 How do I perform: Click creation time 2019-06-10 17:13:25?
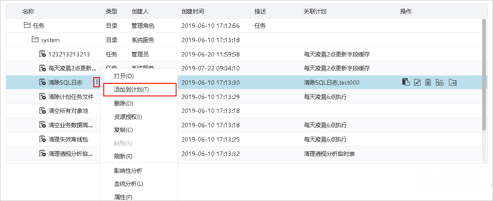[211, 140]
